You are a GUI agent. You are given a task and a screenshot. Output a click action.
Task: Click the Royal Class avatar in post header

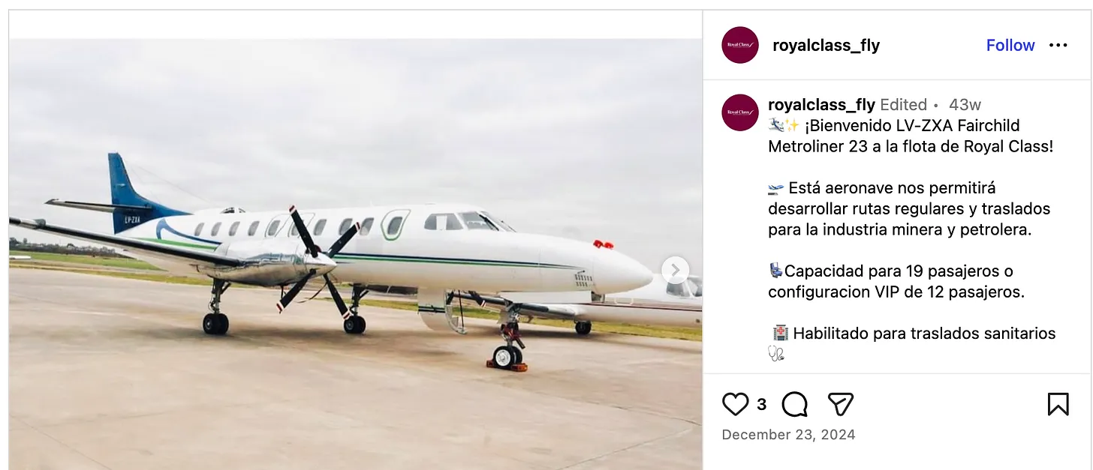740,45
